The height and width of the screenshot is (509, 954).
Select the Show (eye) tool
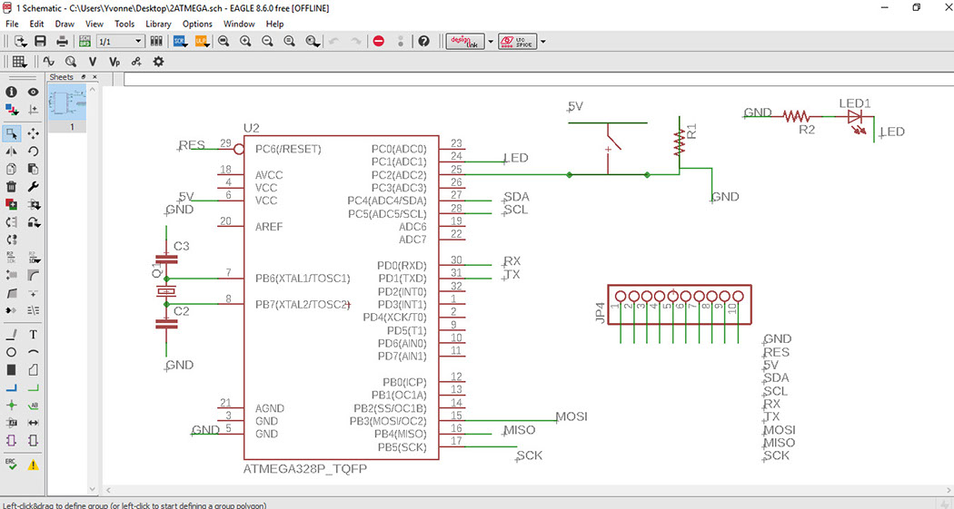tap(33, 92)
